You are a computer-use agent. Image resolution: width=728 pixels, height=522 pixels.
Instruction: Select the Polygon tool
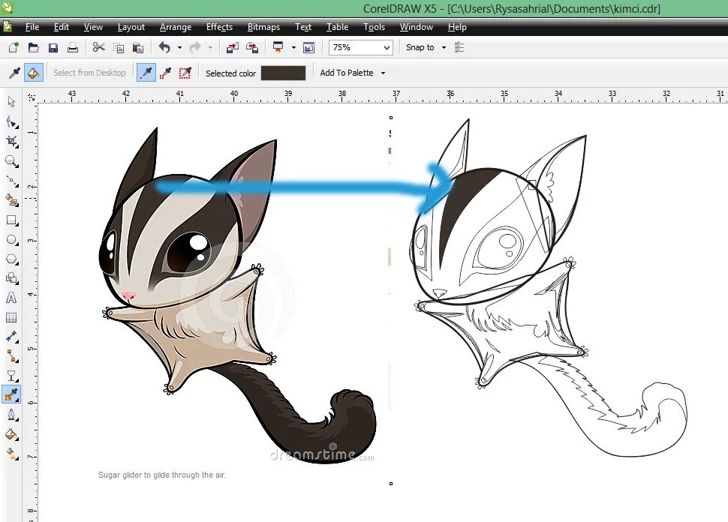[11, 259]
